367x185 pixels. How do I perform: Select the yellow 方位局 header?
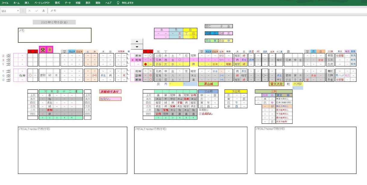[x=236, y=91]
